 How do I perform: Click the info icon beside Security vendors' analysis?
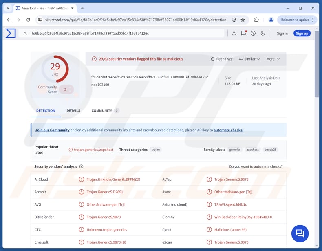click(82, 167)
